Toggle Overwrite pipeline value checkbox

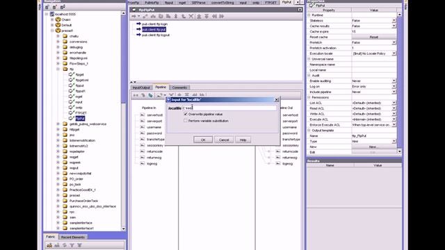point(186,114)
